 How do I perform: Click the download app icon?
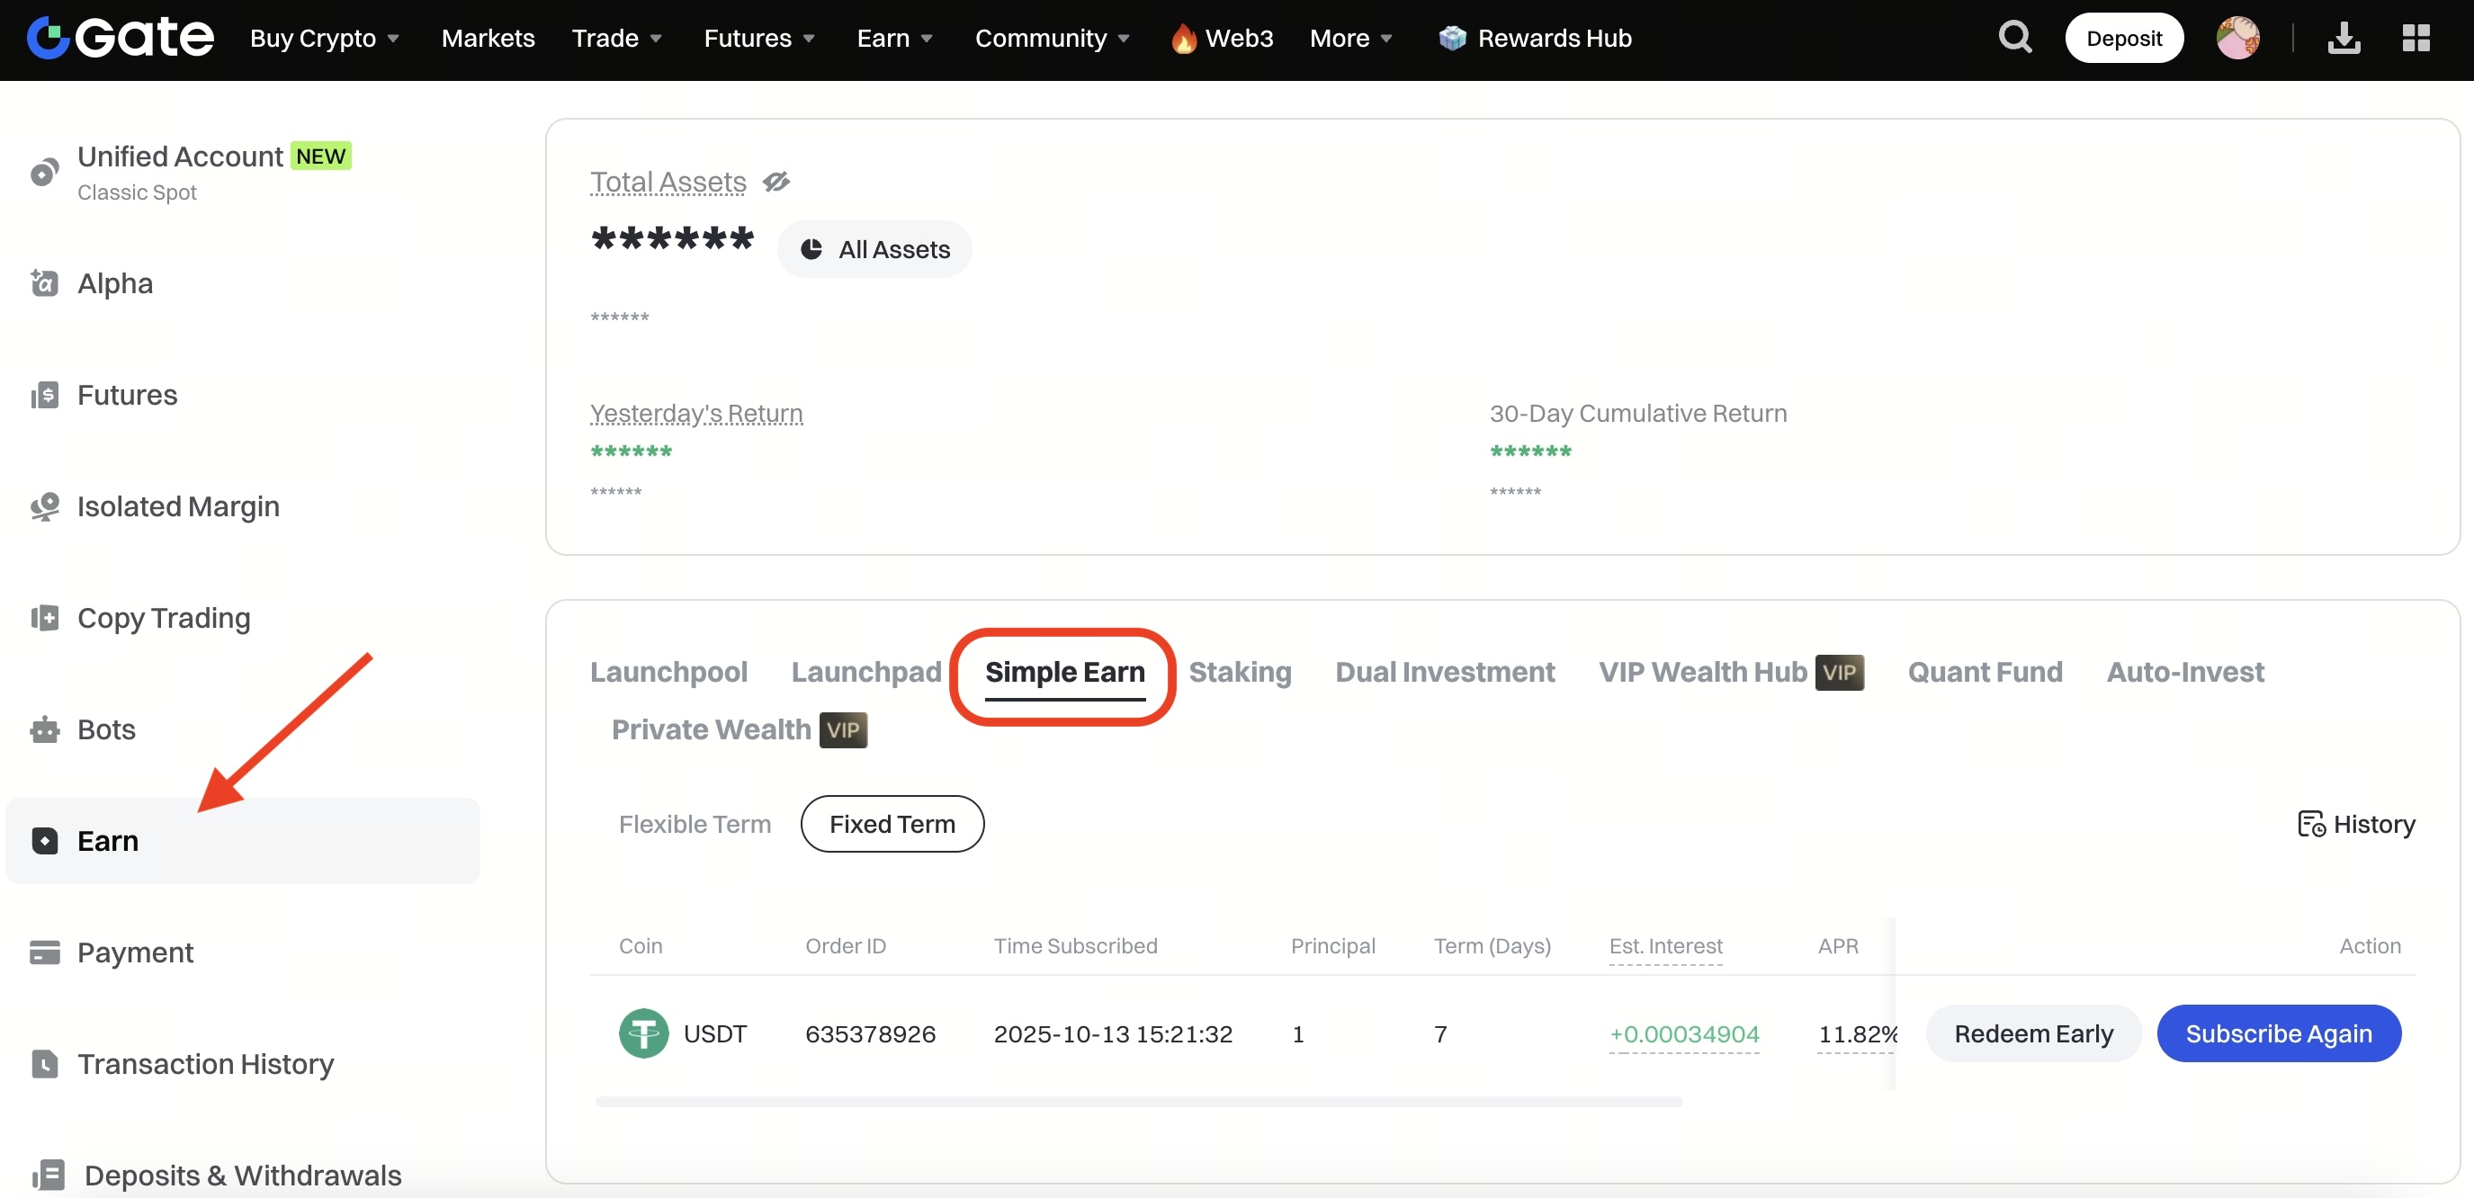point(2344,39)
